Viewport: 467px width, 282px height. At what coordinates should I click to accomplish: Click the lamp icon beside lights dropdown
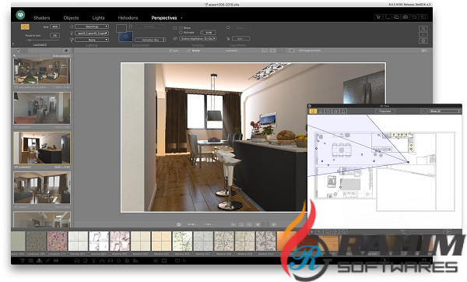[x=72, y=33]
